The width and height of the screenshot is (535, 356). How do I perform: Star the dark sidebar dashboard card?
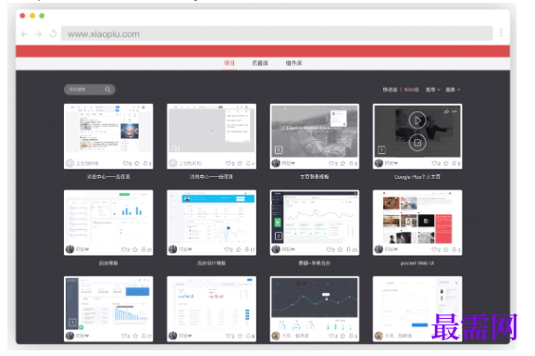point(135,337)
